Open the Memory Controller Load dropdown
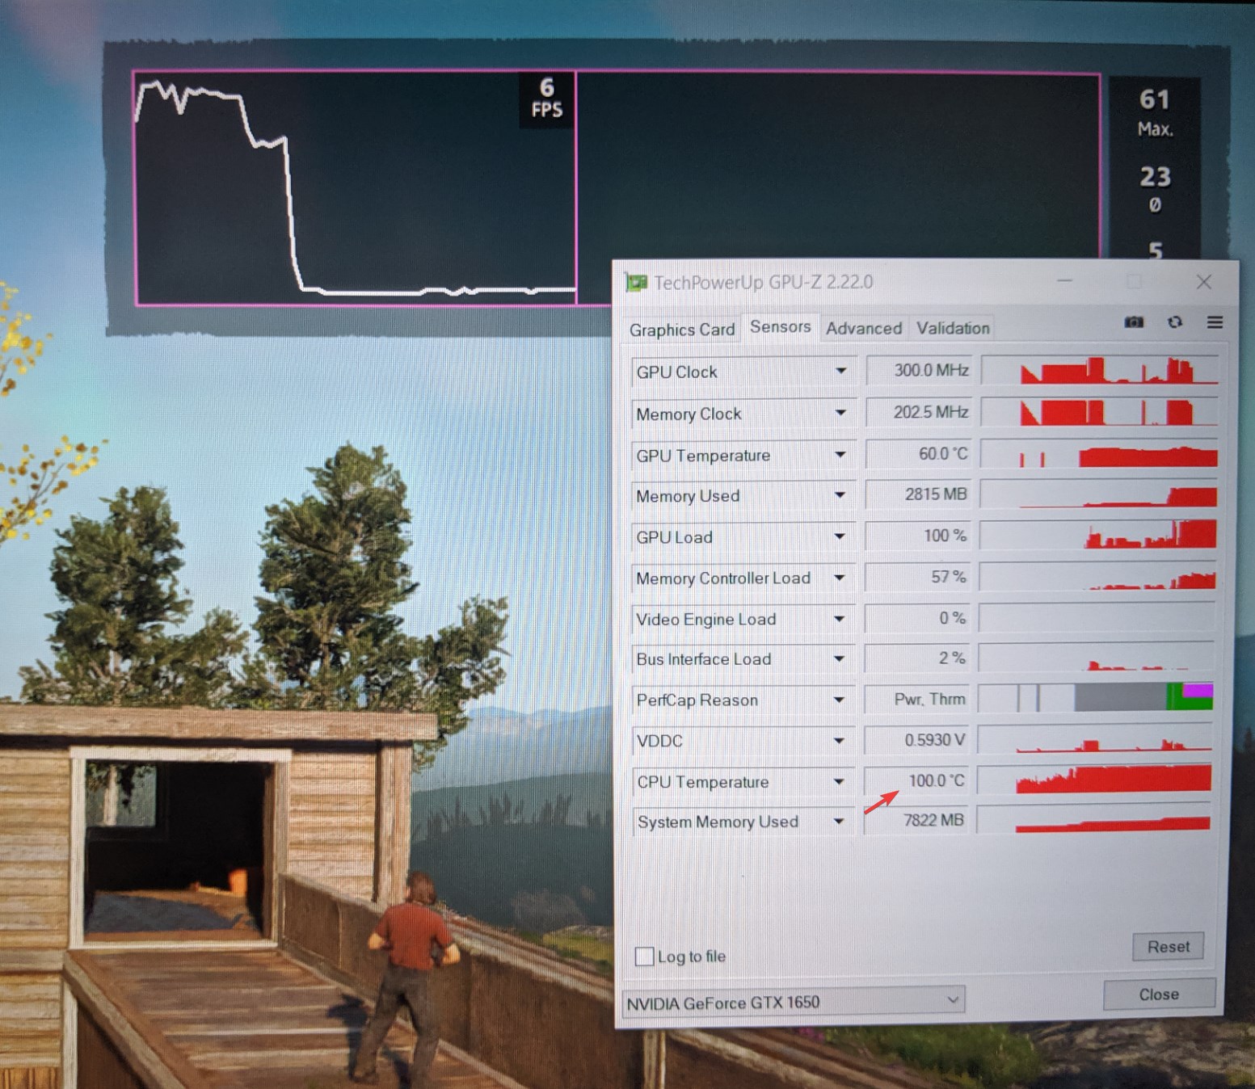 coord(840,578)
